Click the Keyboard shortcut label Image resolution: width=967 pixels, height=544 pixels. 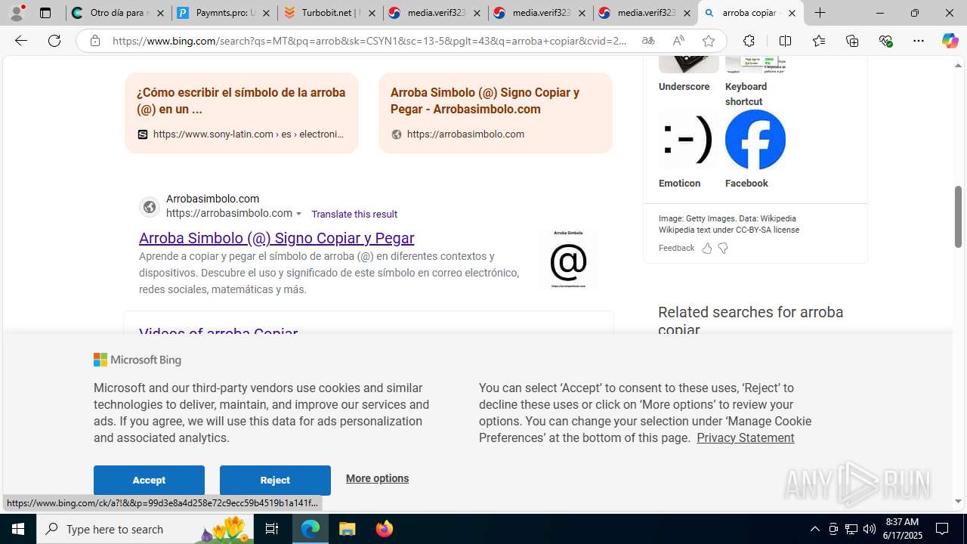[x=746, y=94]
